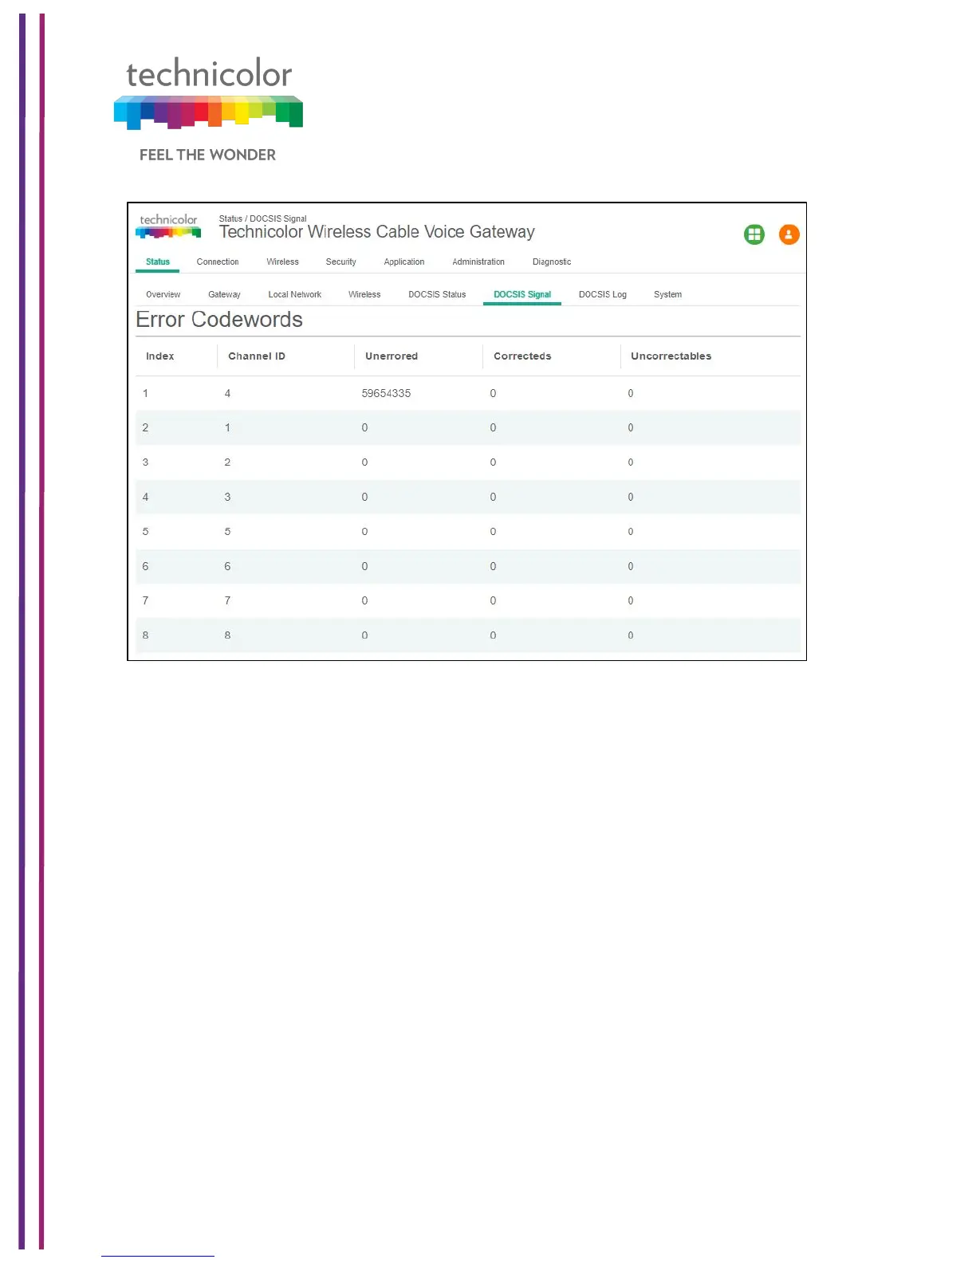Switch to the Wireless main tab
The width and height of the screenshot is (976, 1263).
(282, 262)
